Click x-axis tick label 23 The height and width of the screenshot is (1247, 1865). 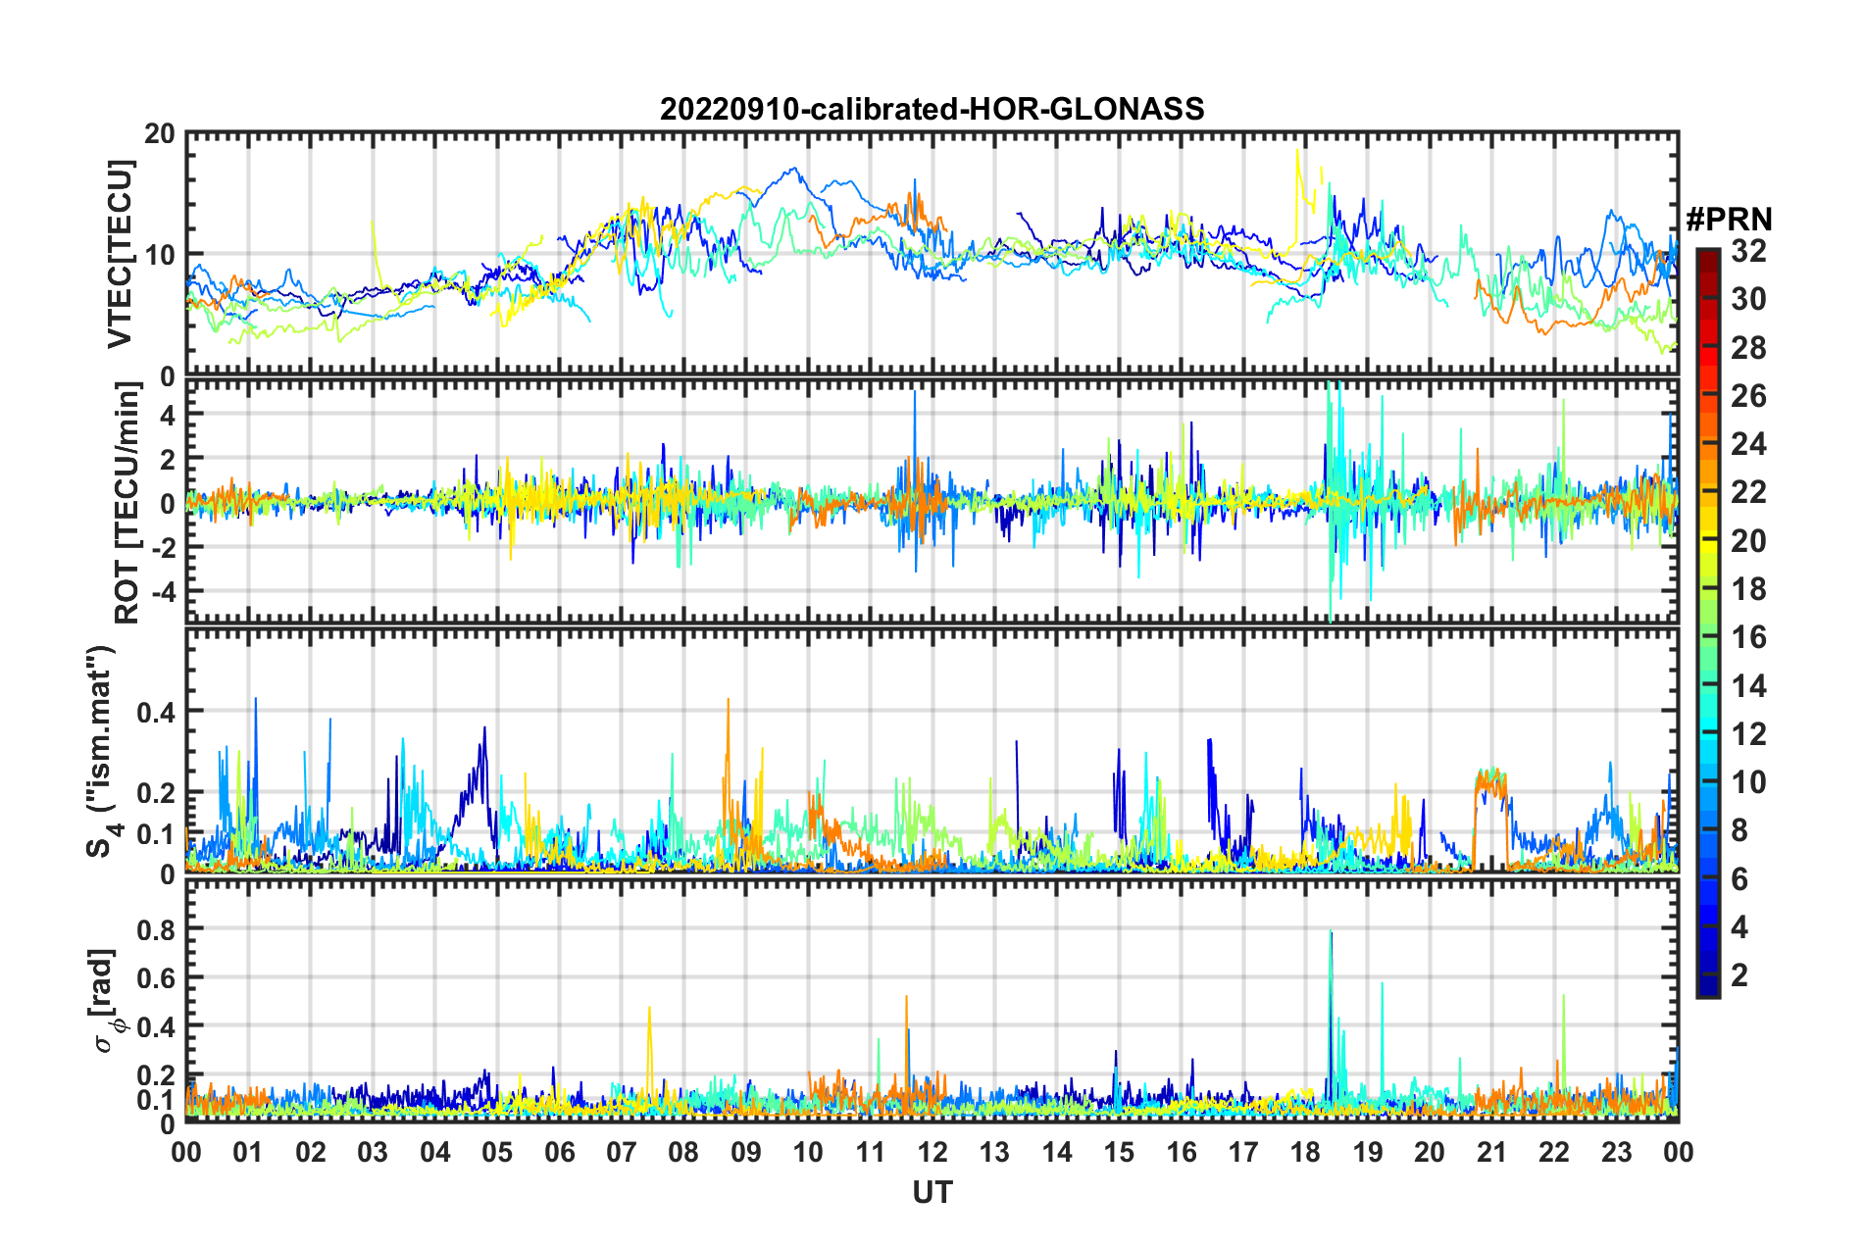(1616, 1152)
